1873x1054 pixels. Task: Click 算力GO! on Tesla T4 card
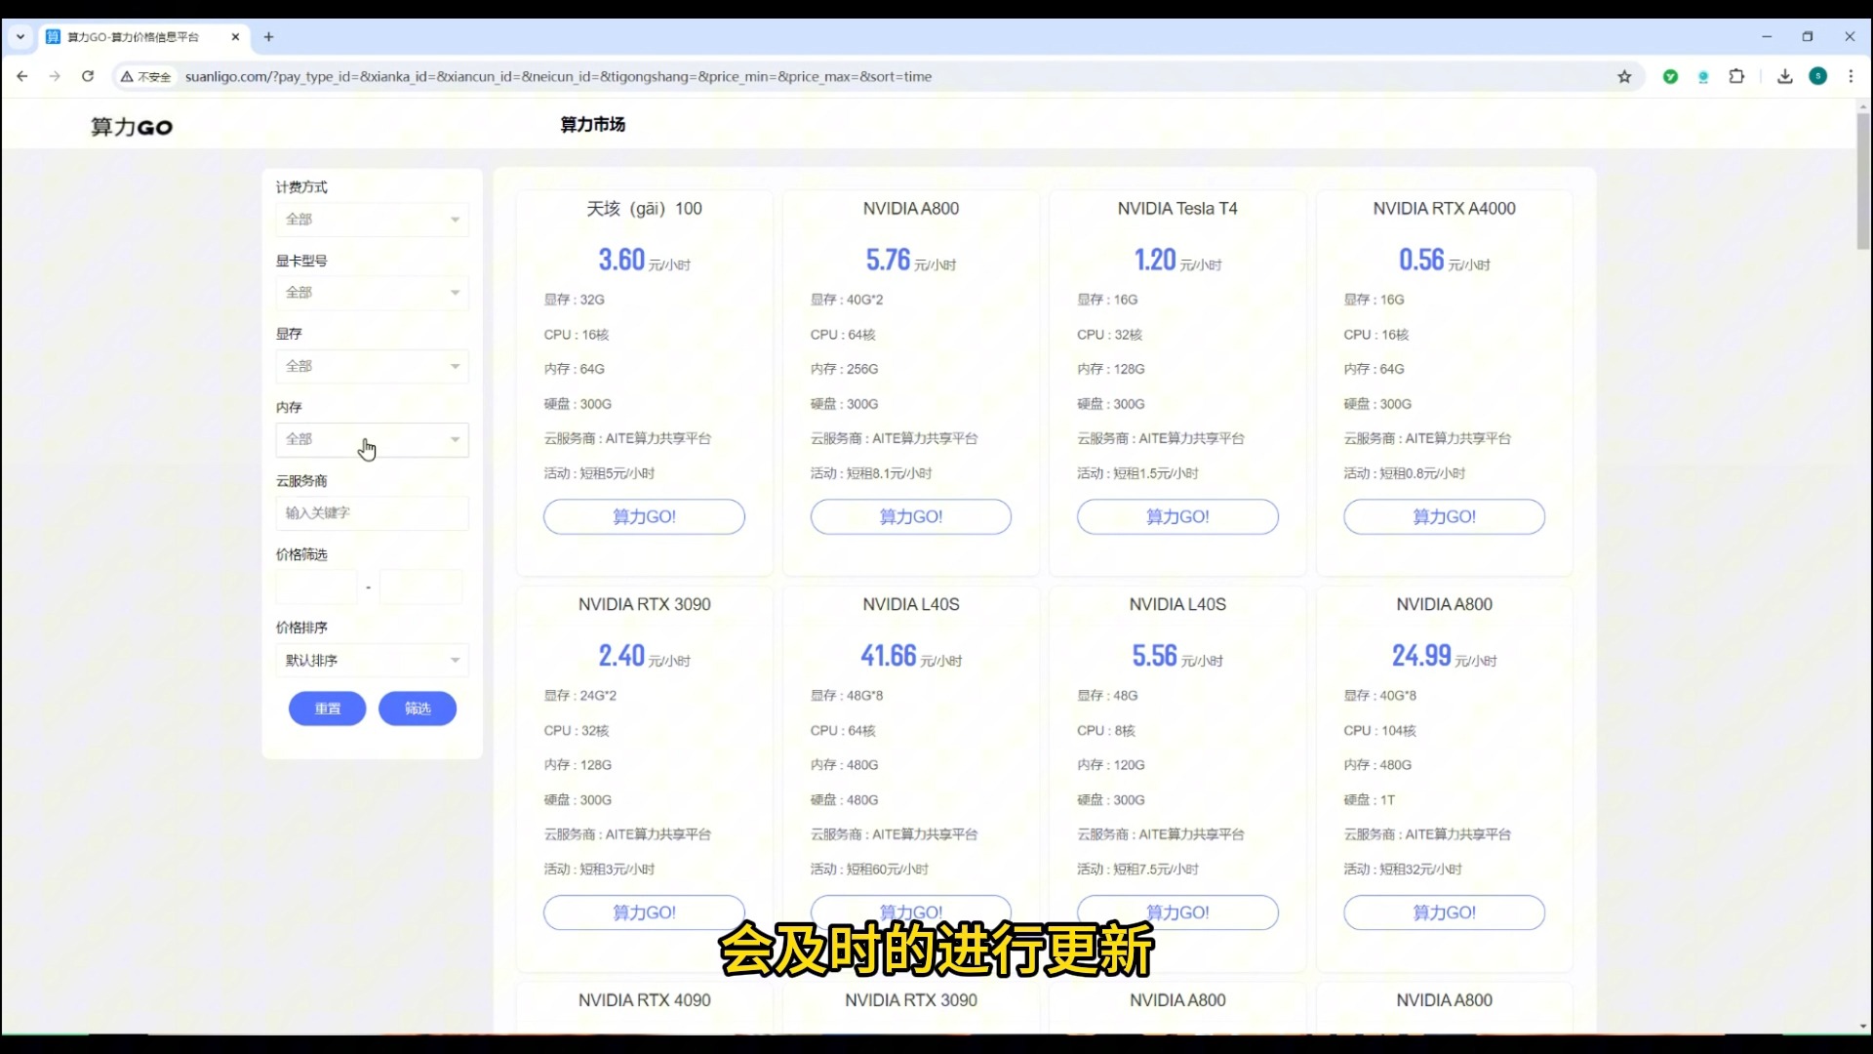(x=1177, y=516)
